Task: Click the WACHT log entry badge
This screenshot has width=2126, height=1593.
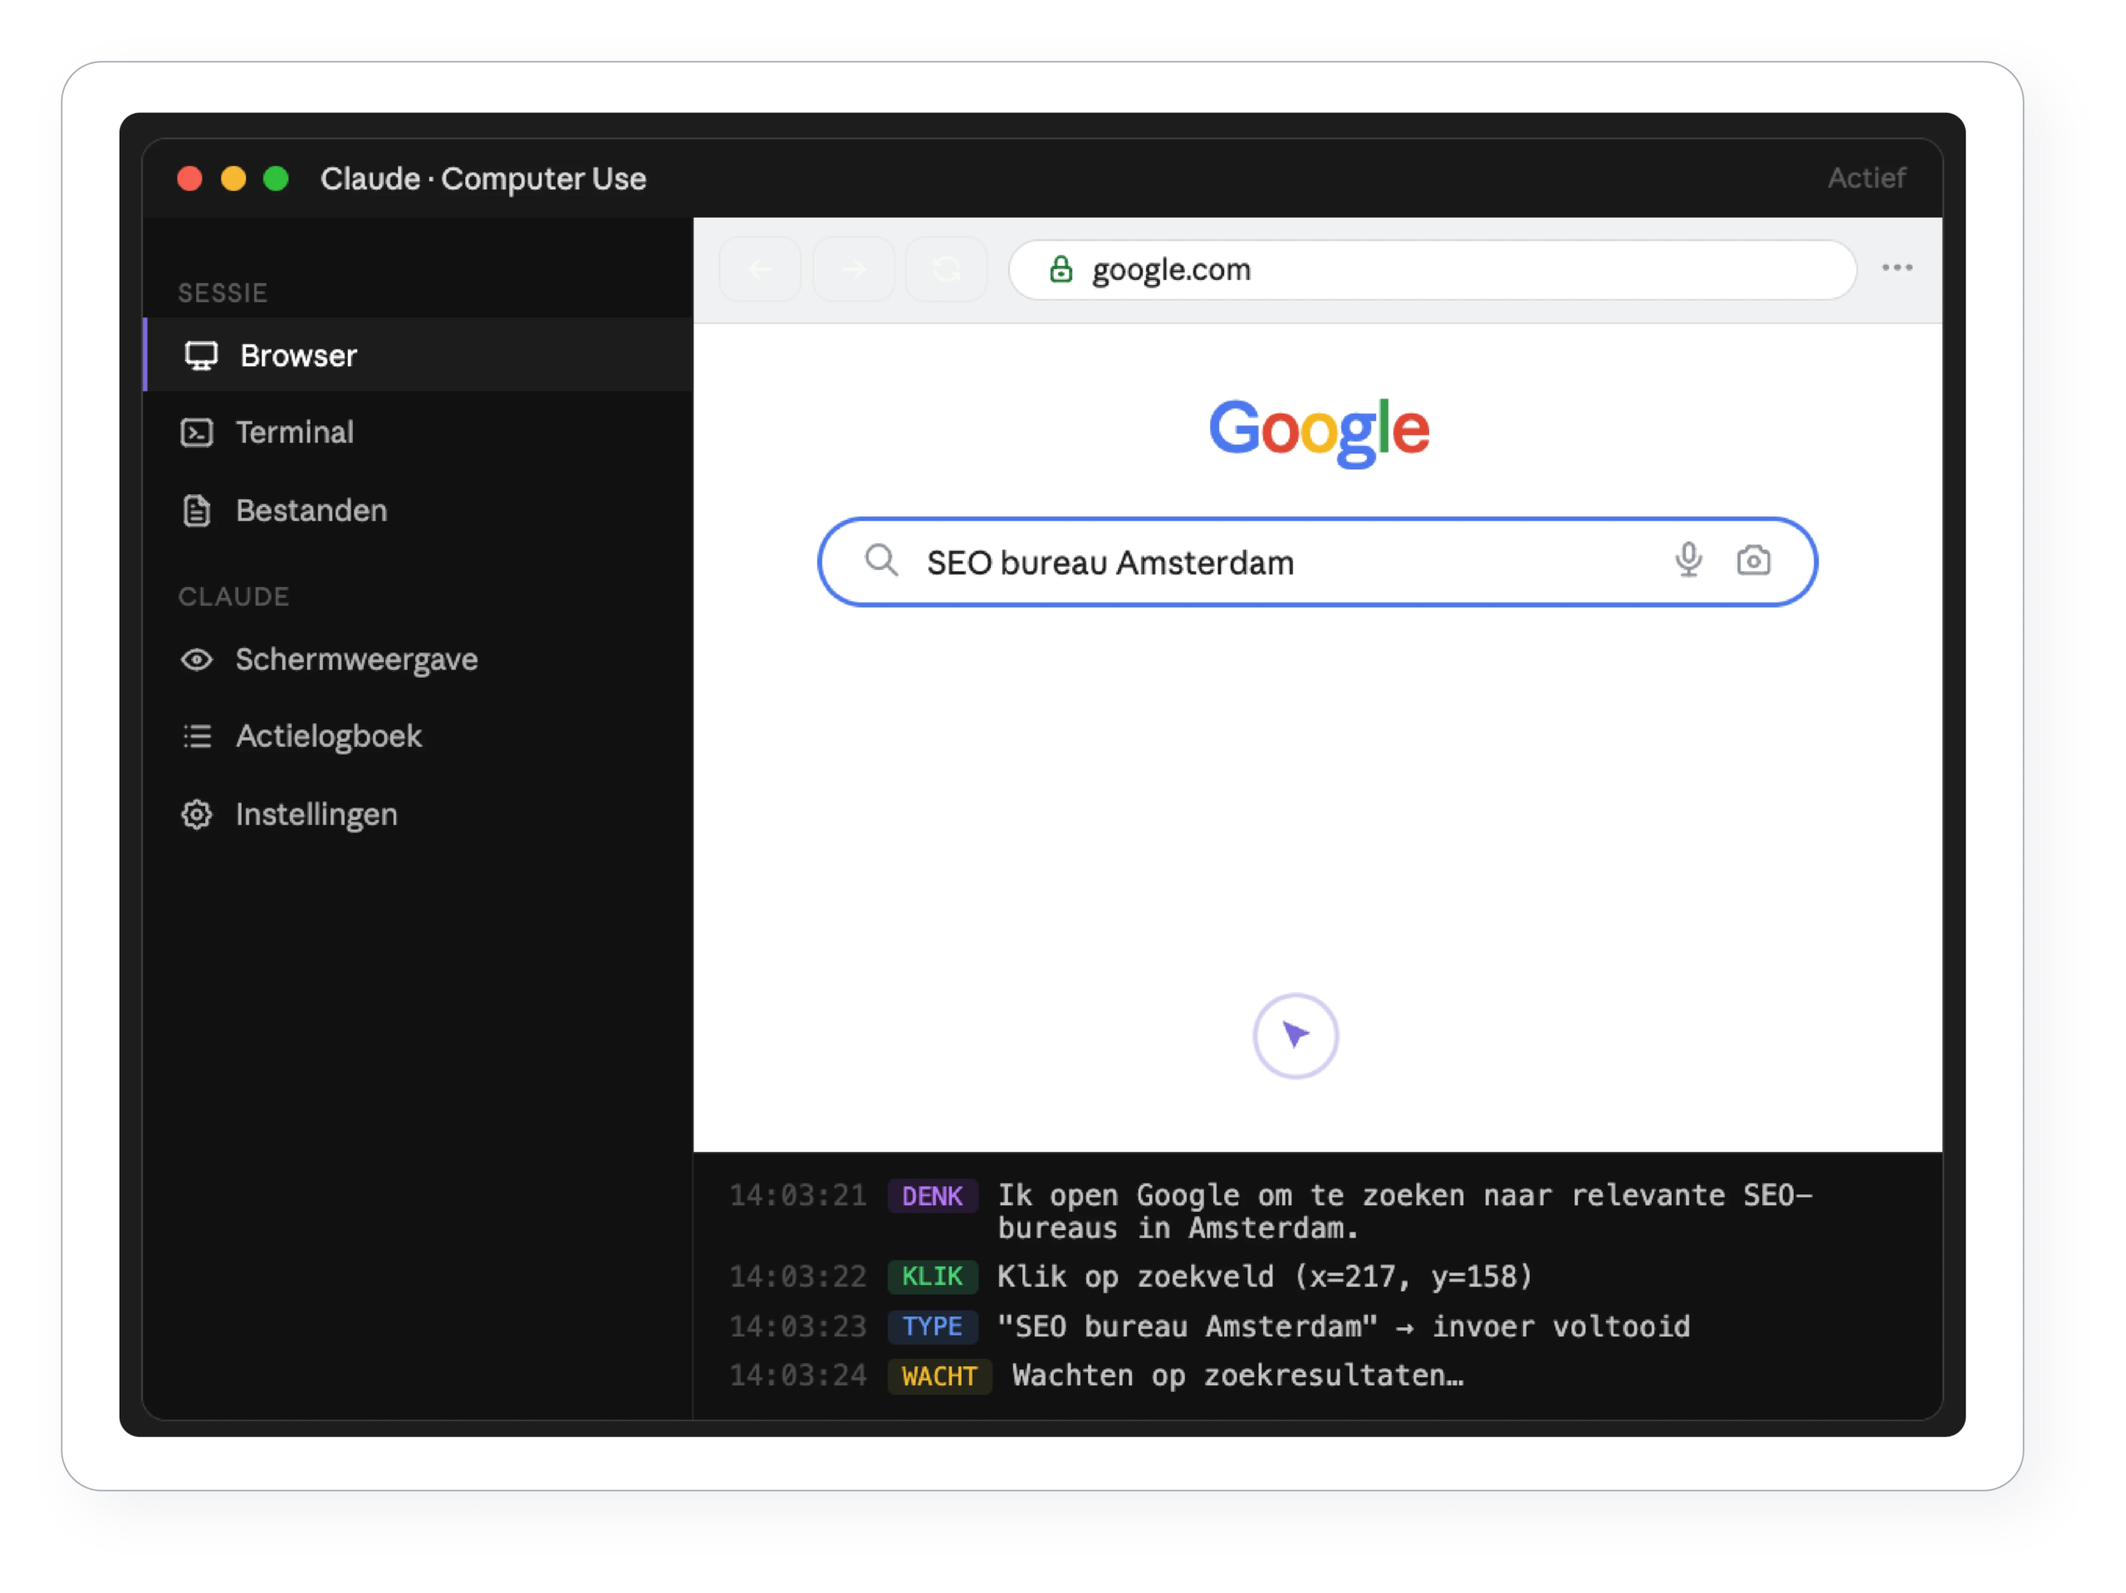Action: (939, 1375)
